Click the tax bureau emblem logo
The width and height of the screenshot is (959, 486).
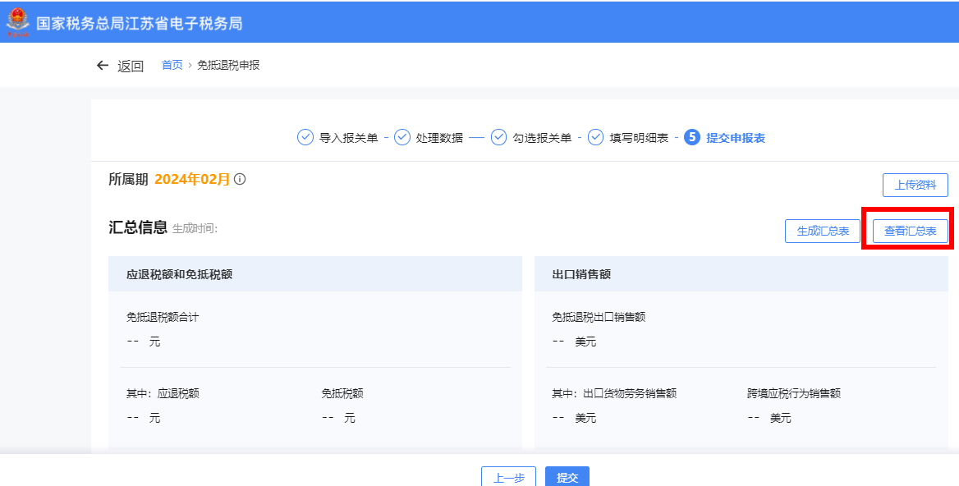(17, 22)
